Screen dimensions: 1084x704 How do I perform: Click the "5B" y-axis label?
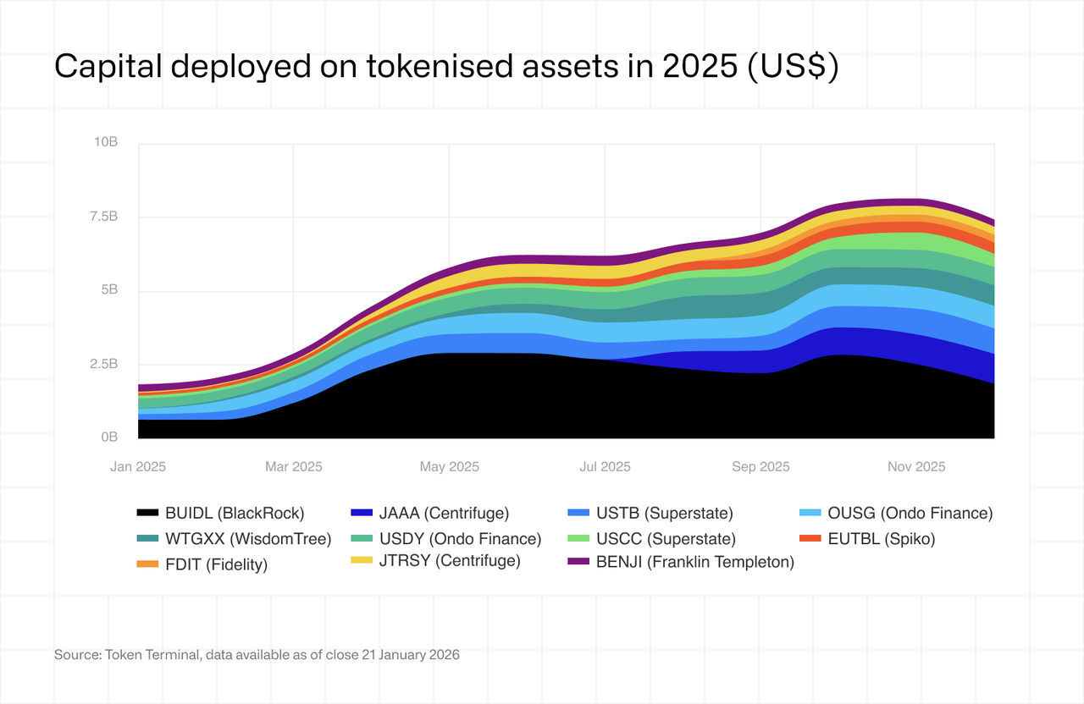(109, 290)
